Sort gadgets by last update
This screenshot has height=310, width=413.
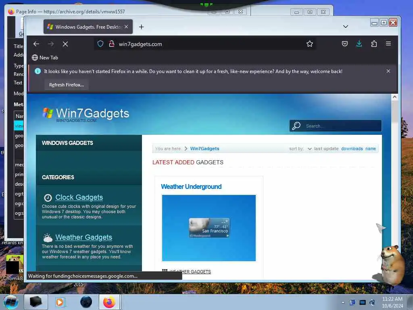[326, 149]
